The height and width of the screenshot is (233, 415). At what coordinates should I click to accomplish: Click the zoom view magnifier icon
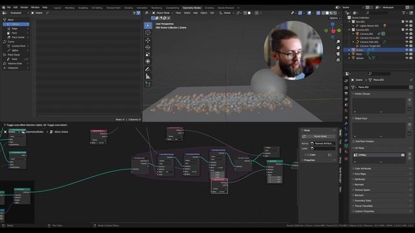point(338,42)
